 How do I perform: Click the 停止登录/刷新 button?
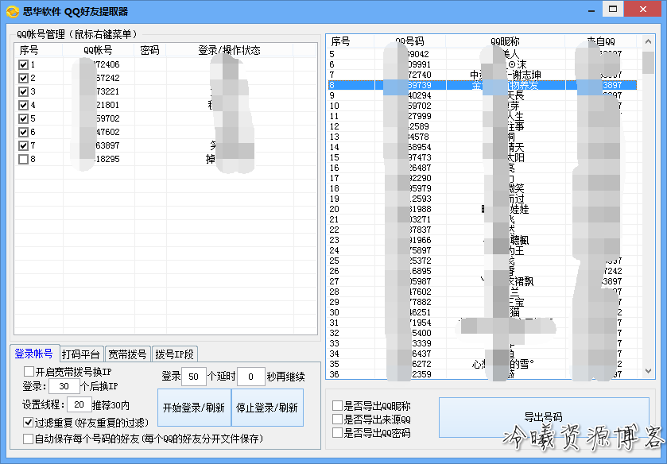tap(267, 408)
